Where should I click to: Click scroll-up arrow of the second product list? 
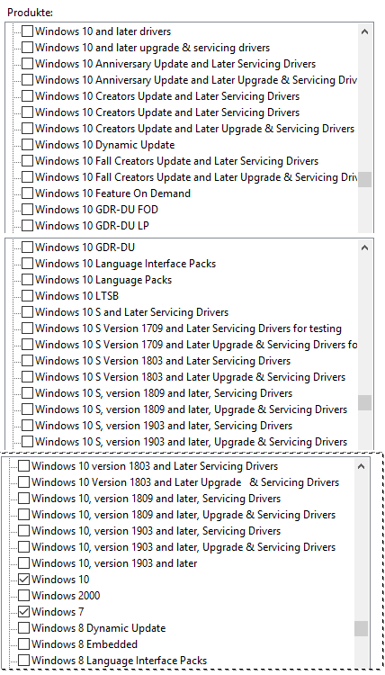tap(365, 247)
